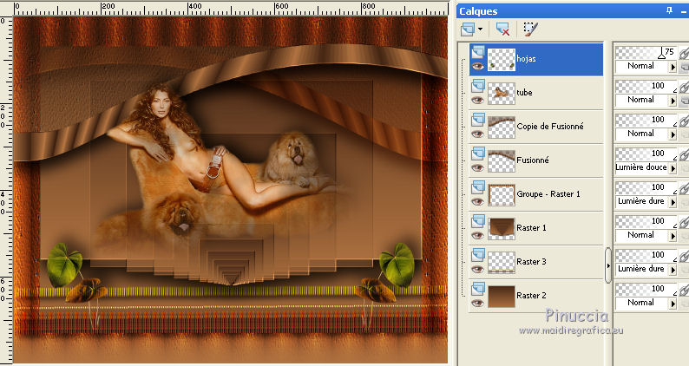Click the tube layer thumbnail
The image size is (689, 366).
click(500, 92)
